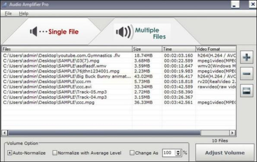The height and width of the screenshot is (162, 257).
Task: Open the File menu
Action: [x=8, y=13]
